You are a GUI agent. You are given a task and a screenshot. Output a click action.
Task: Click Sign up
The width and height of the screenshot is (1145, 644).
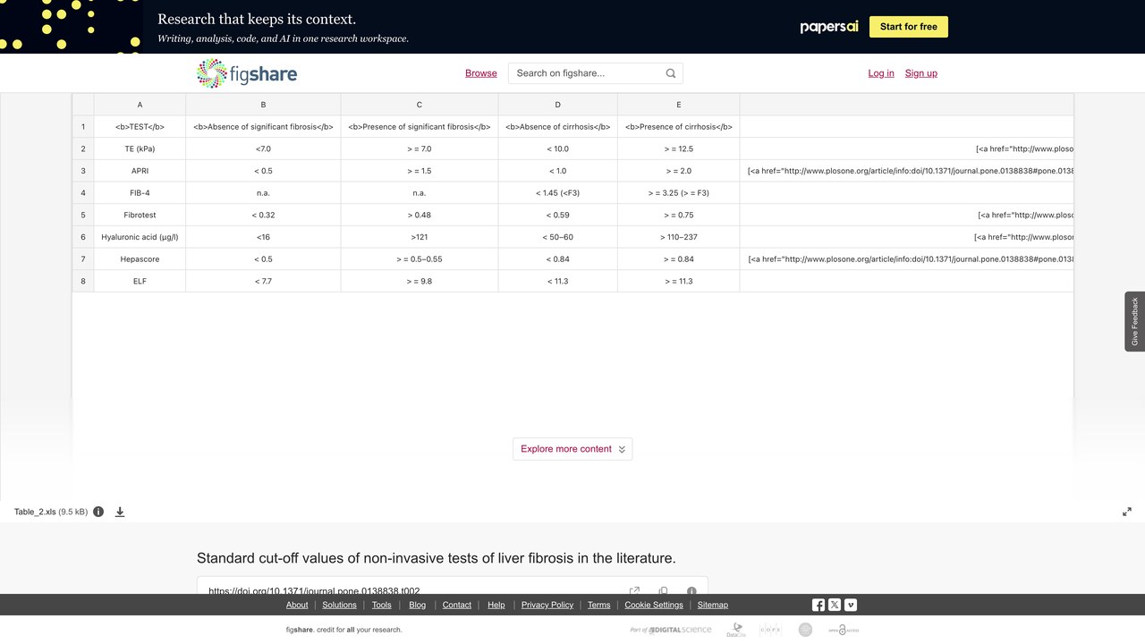921,73
